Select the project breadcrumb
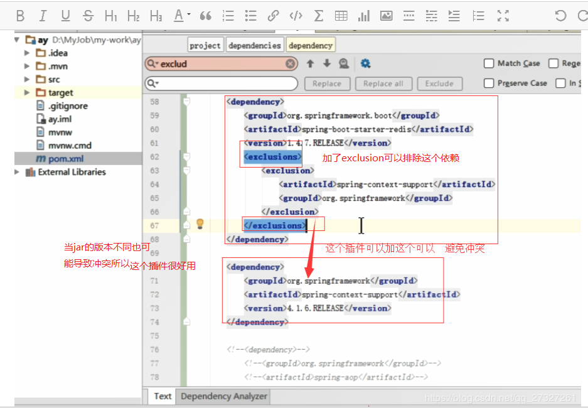The height and width of the screenshot is (408, 588). pyautogui.click(x=205, y=45)
